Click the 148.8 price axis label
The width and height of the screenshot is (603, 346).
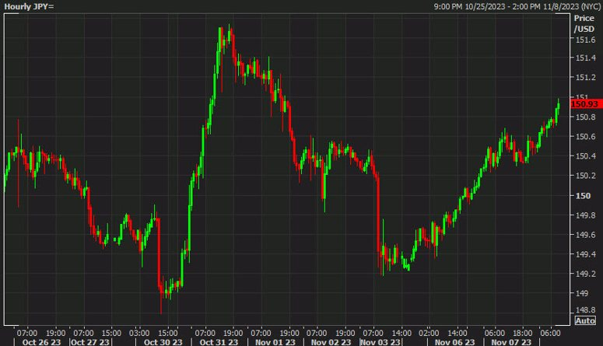tap(585, 309)
